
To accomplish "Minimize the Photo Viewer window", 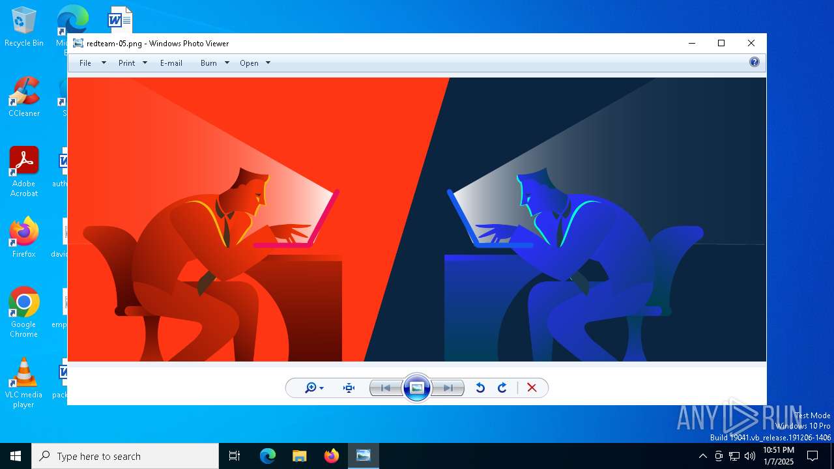I will 691,44.
